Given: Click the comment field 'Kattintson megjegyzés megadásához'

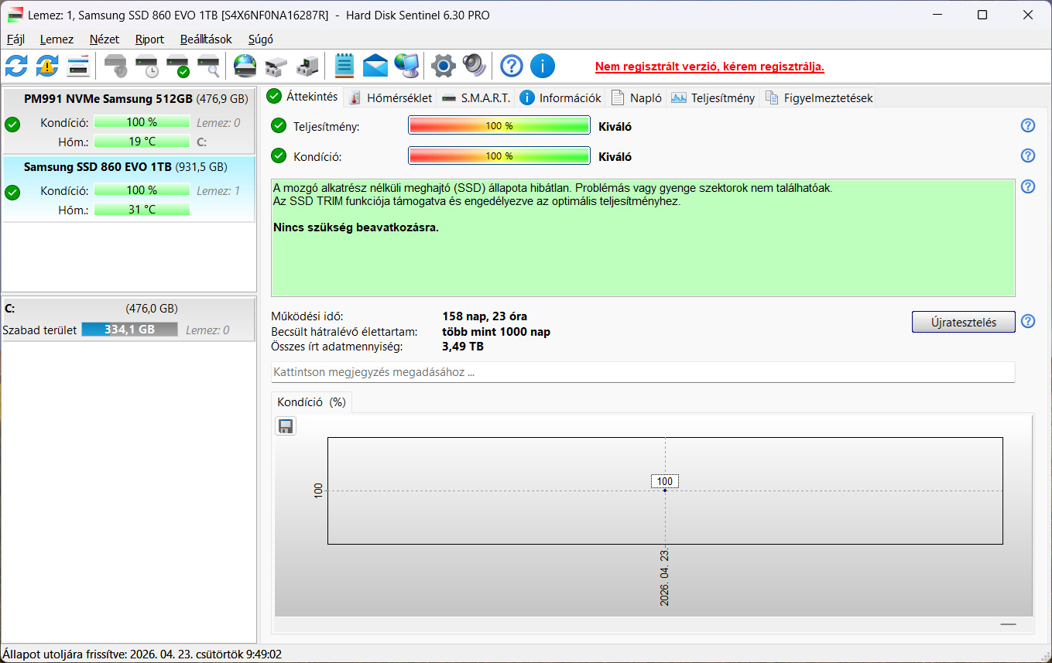Looking at the screenshot, I should [x=643, y=372].
